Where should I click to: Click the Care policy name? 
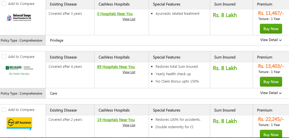pyautogui.click(x=54, y=93)
